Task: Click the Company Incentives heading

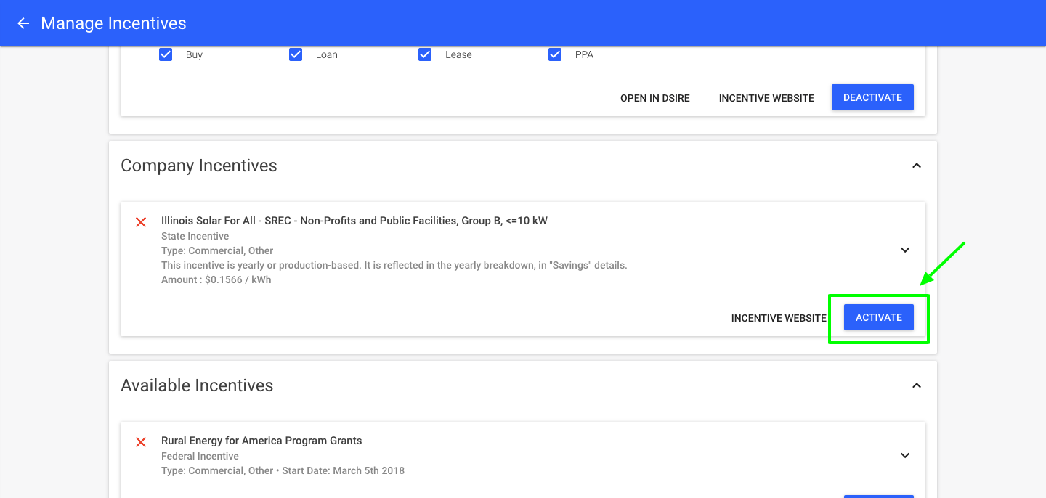Action: [x=198, y=166]
